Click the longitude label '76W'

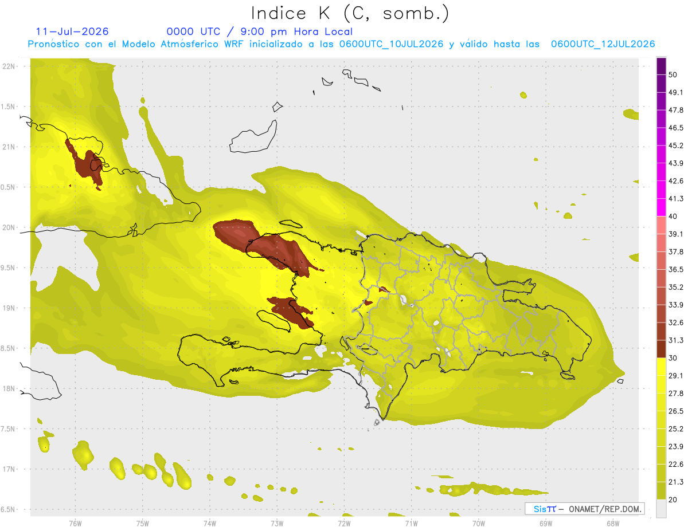tap(75, 523)
